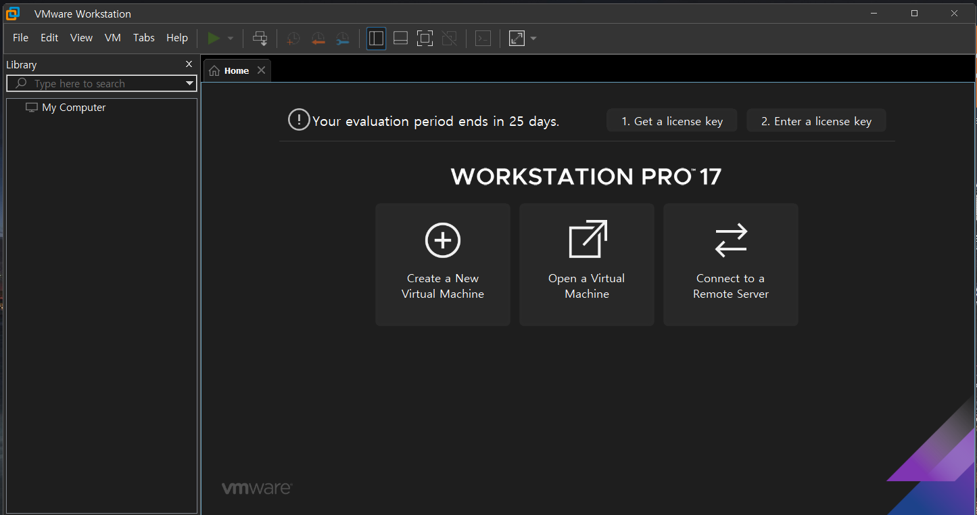Viewport: 977px width, 515px height.
Task: Click the Revert to Snapshot icon
Action: (x=318, y=39)
